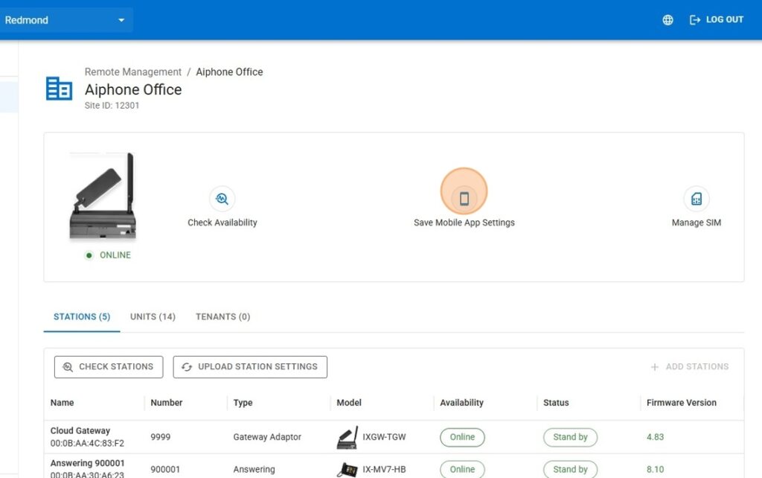Click the Manage SIM icon
762x478 pixels.
697,198
